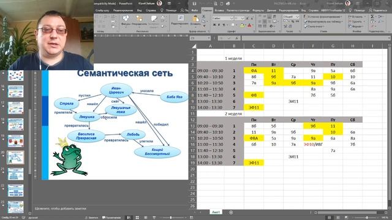This screenshot has height=220, width=392.
Task: Open the Format (Формат) cells dropdown
Action: pyautogui.click(x=356, y=26)
